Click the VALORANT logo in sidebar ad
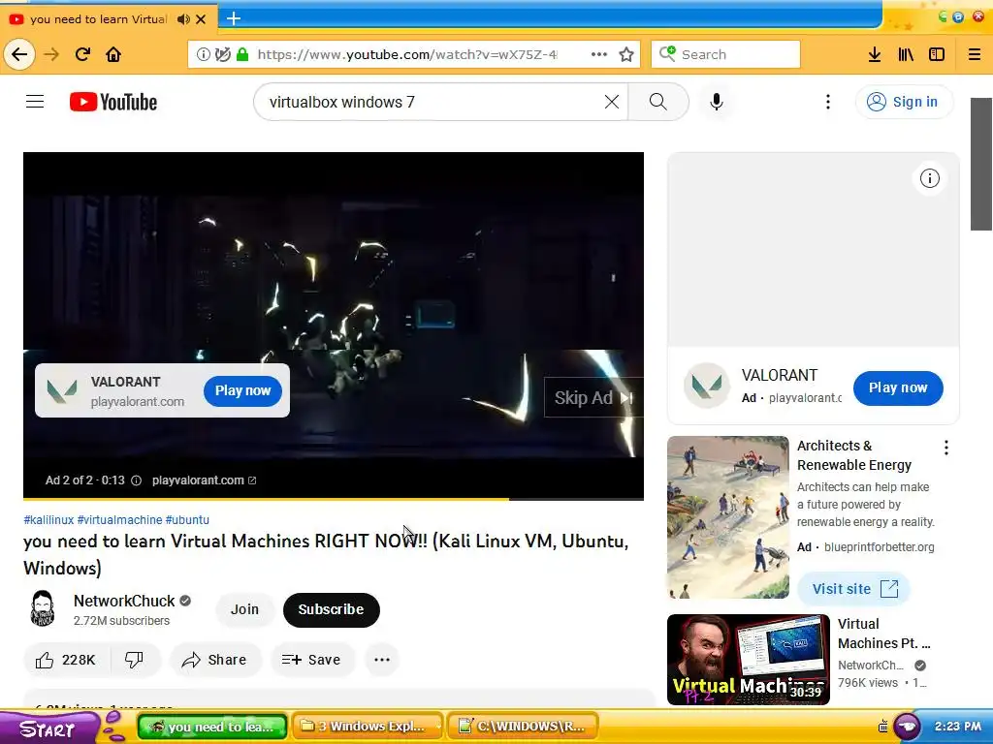This screenshot has width=993, height=744. (x=706, y=386)
